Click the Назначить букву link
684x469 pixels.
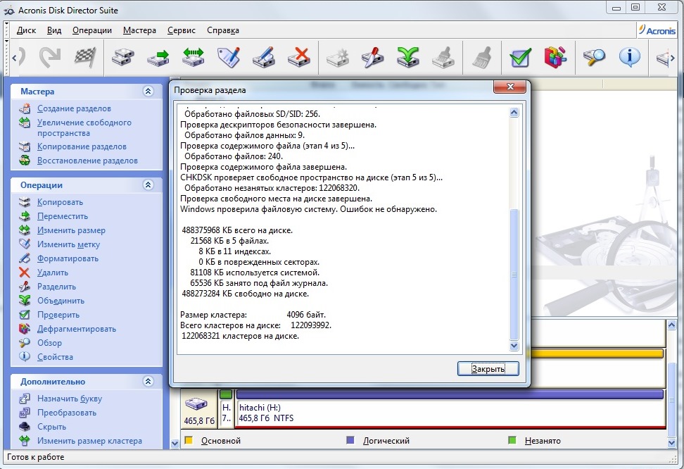tap(70, 399)
